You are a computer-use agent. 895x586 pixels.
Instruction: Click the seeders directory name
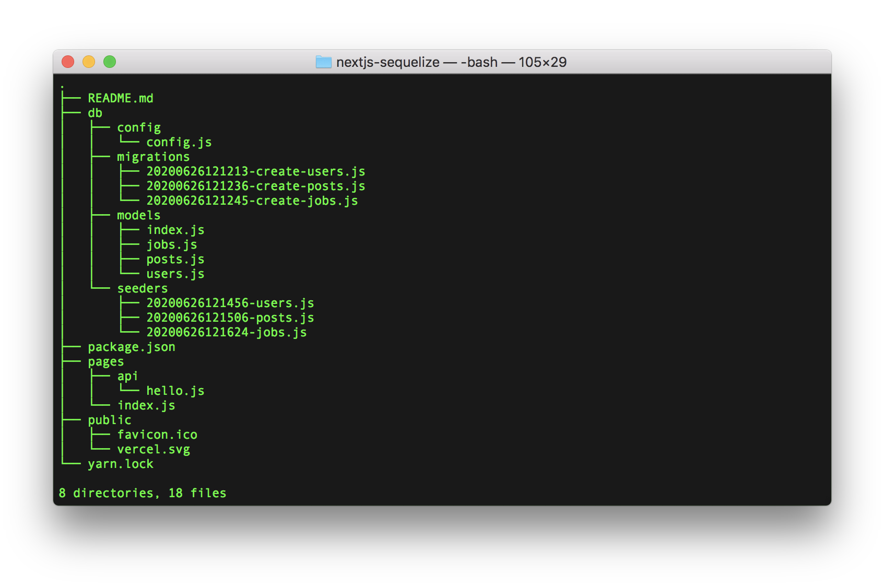point(143,288)
